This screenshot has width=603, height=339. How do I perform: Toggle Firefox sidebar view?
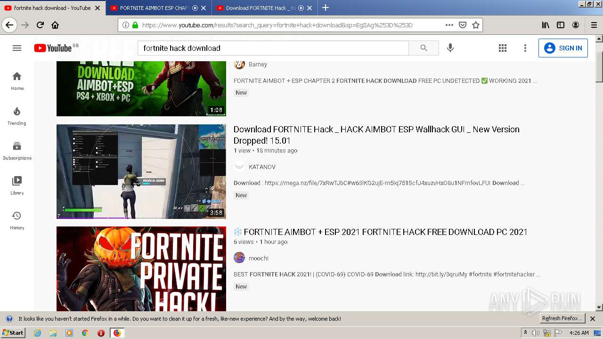561,25
